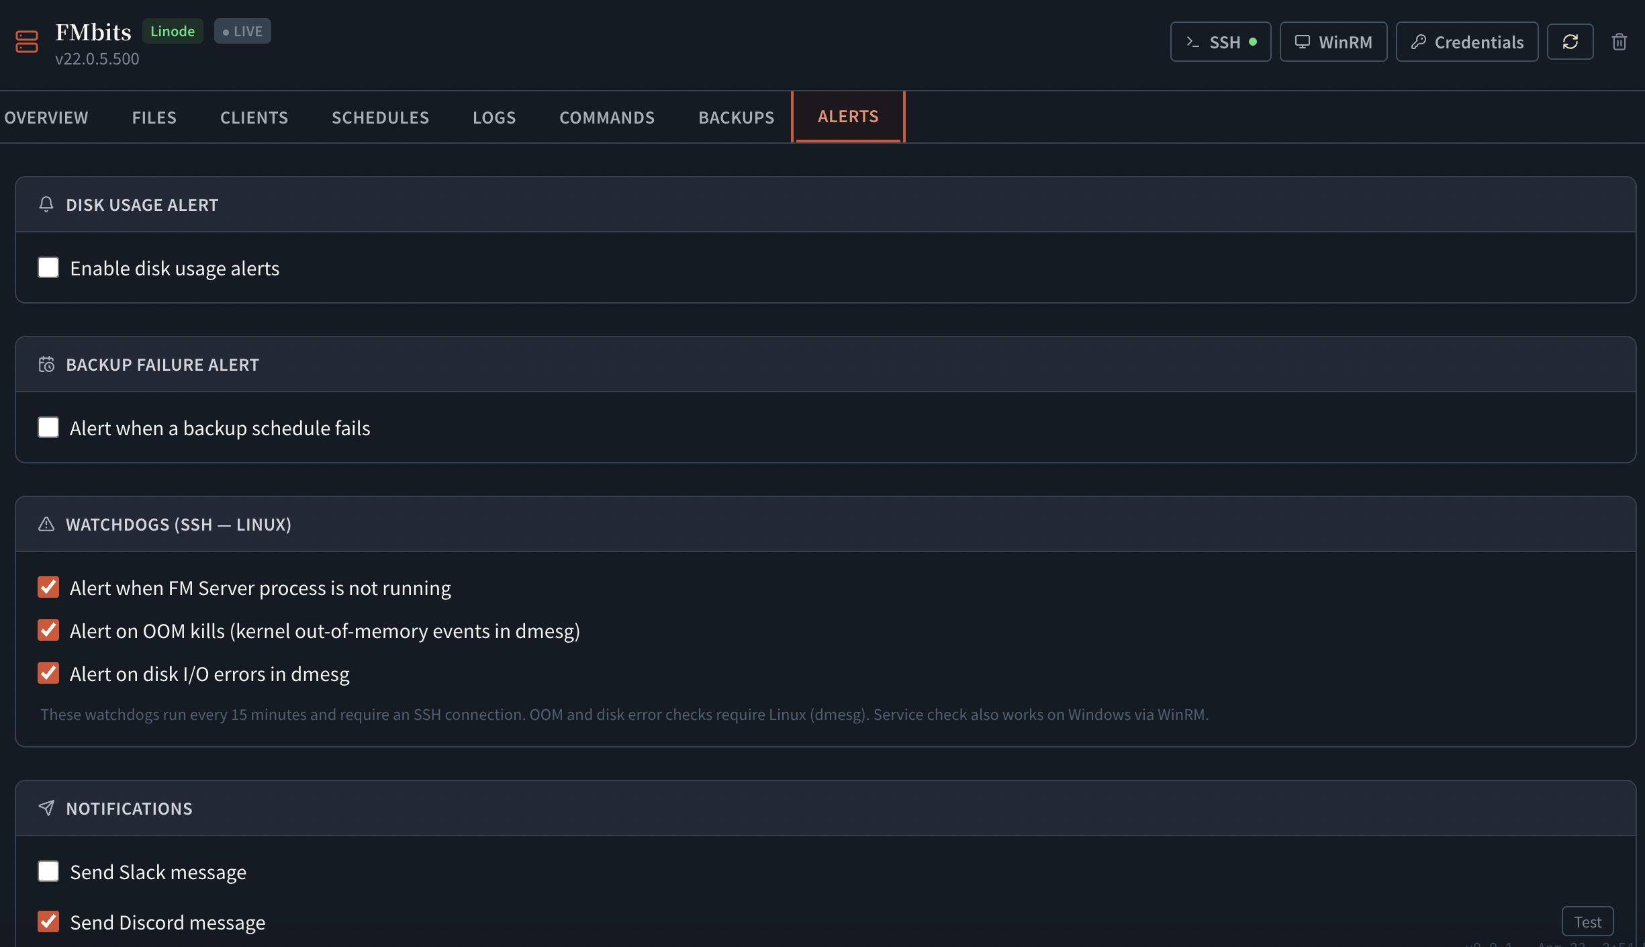Open the Schedules tab
Viewport: 1645px width, 947px height.
(380, 118)
